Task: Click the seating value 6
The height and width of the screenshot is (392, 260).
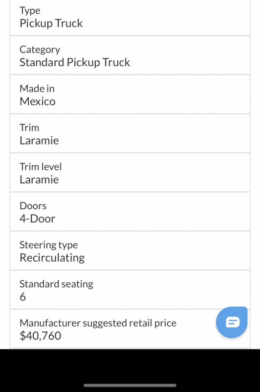Action: click(22, 297)
